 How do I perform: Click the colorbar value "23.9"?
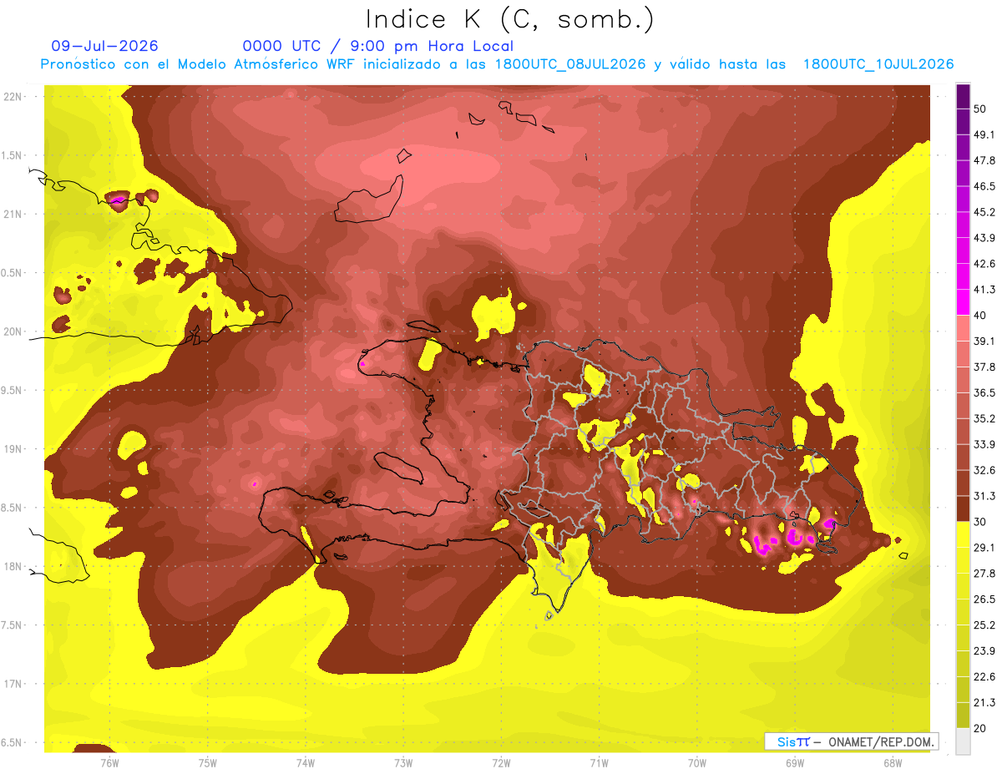pyautogui.click(x=984, y=651)
